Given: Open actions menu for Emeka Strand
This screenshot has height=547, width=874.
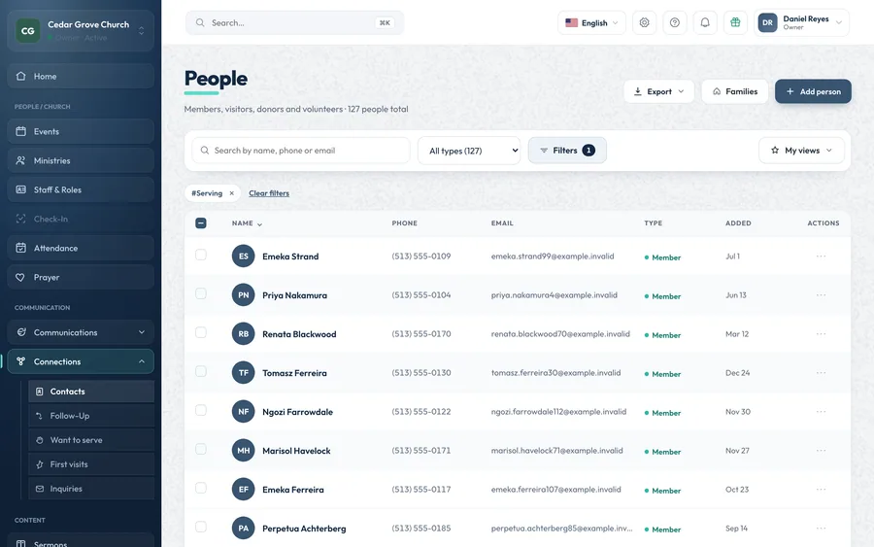Looking at the screenshot, I should coord(821,256).
